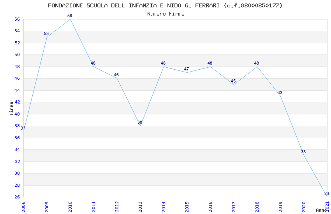Click data label 53 at year 2009
Image resolution: width=331 pixels, height=214 pixels.
(46, 33)
